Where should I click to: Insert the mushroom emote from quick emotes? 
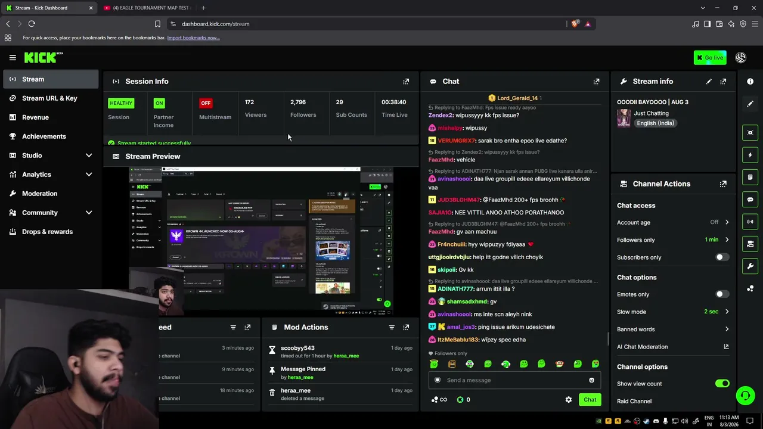pos(559,364)
